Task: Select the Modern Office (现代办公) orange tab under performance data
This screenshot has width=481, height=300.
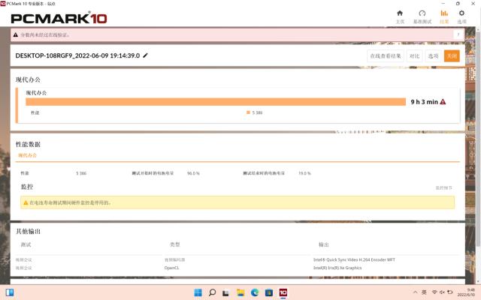Action: coord(27,155)
